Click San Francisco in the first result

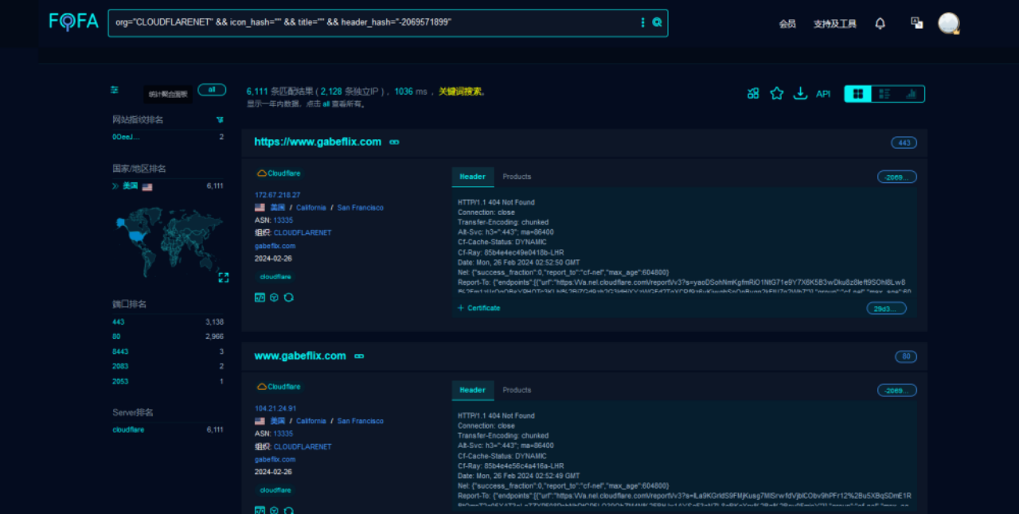[361, 208]
